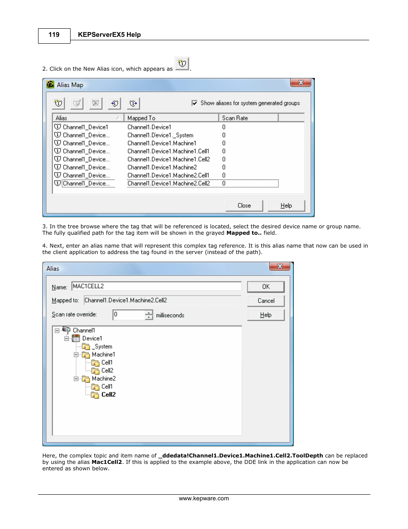Click the _System folder icon in the tree
Screen dimensions: 408x529
[x=86, y=347]
